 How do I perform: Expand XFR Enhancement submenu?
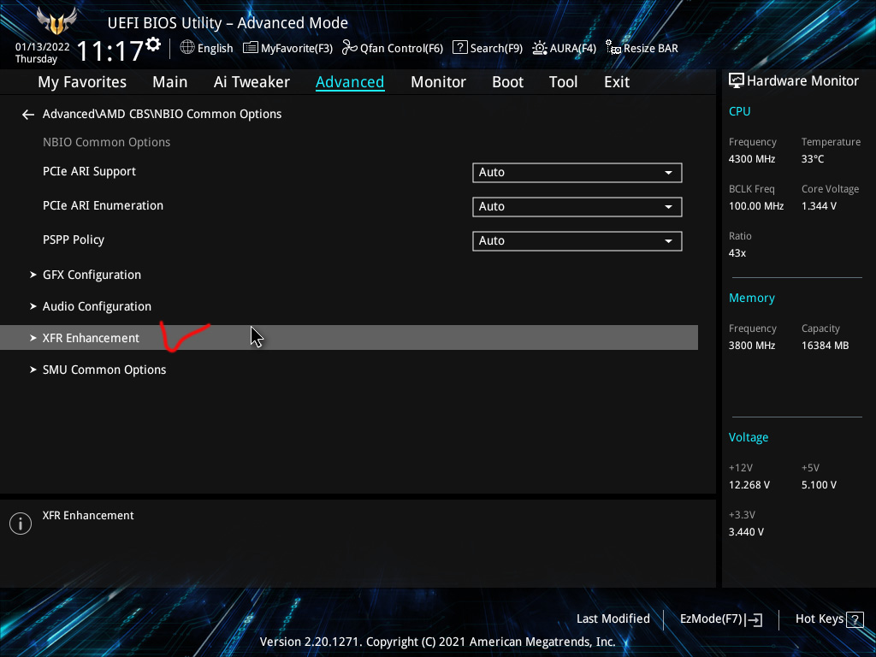(349, 337)
